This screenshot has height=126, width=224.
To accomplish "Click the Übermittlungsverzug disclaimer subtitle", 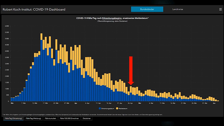I will (112, 21).
